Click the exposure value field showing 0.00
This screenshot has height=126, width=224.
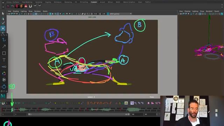coord(96,14)
